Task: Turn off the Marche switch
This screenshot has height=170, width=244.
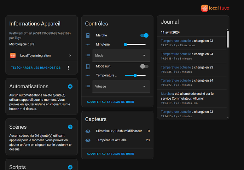Action: [144, 35]
